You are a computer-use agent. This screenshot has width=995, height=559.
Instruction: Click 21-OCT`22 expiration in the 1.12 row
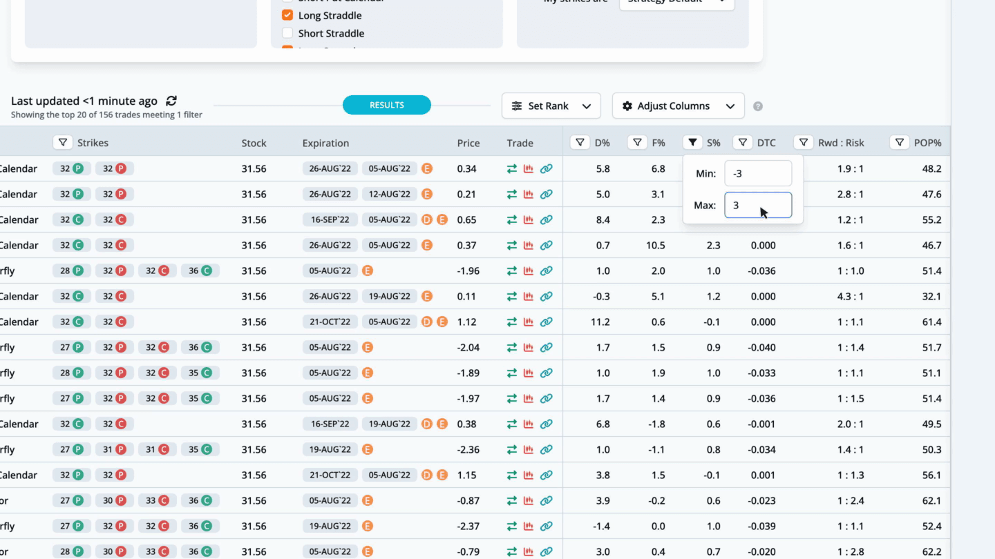(330, 322)
